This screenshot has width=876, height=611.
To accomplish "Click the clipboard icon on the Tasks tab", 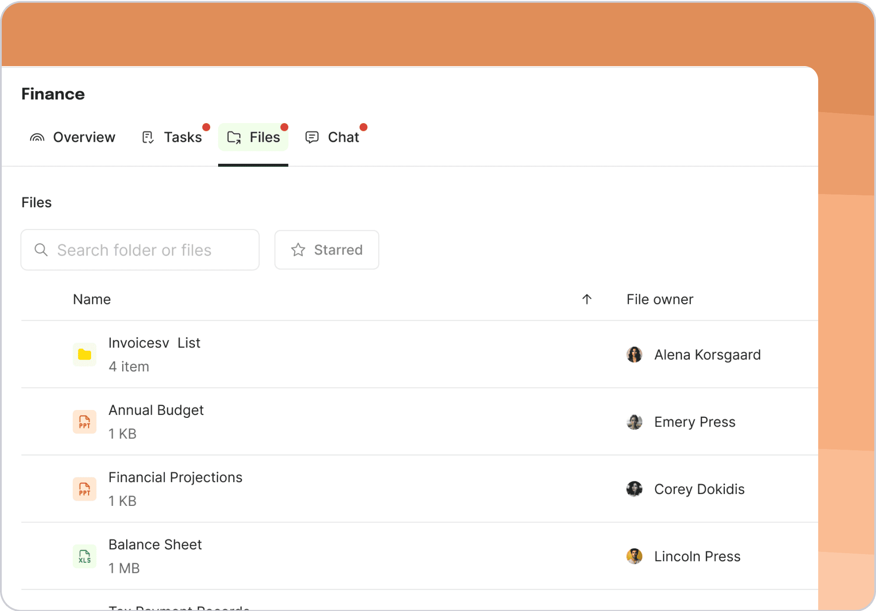I will coord(148,137).
